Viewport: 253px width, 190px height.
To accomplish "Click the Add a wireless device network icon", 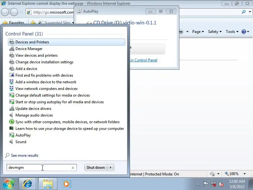I will [x=12, y=82].
